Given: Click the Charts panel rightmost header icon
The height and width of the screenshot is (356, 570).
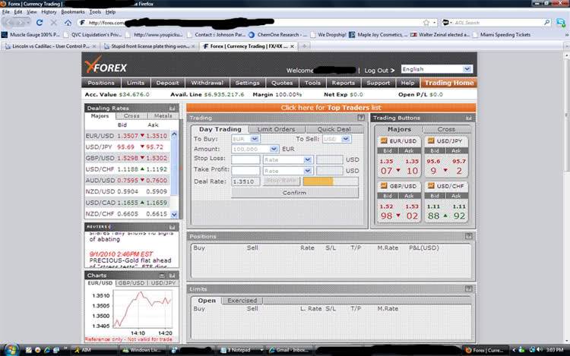Looking at the screenshot, I should coord(173,276).
